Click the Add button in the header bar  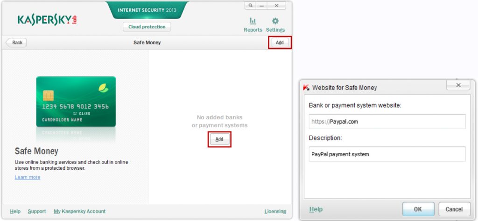(x=280, y=42)
